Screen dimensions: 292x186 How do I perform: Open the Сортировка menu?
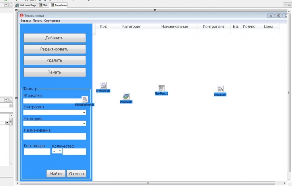(x=52, y=21)
